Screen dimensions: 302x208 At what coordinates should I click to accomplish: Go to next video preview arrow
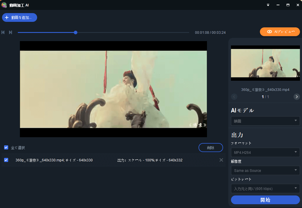pos(296,97)
